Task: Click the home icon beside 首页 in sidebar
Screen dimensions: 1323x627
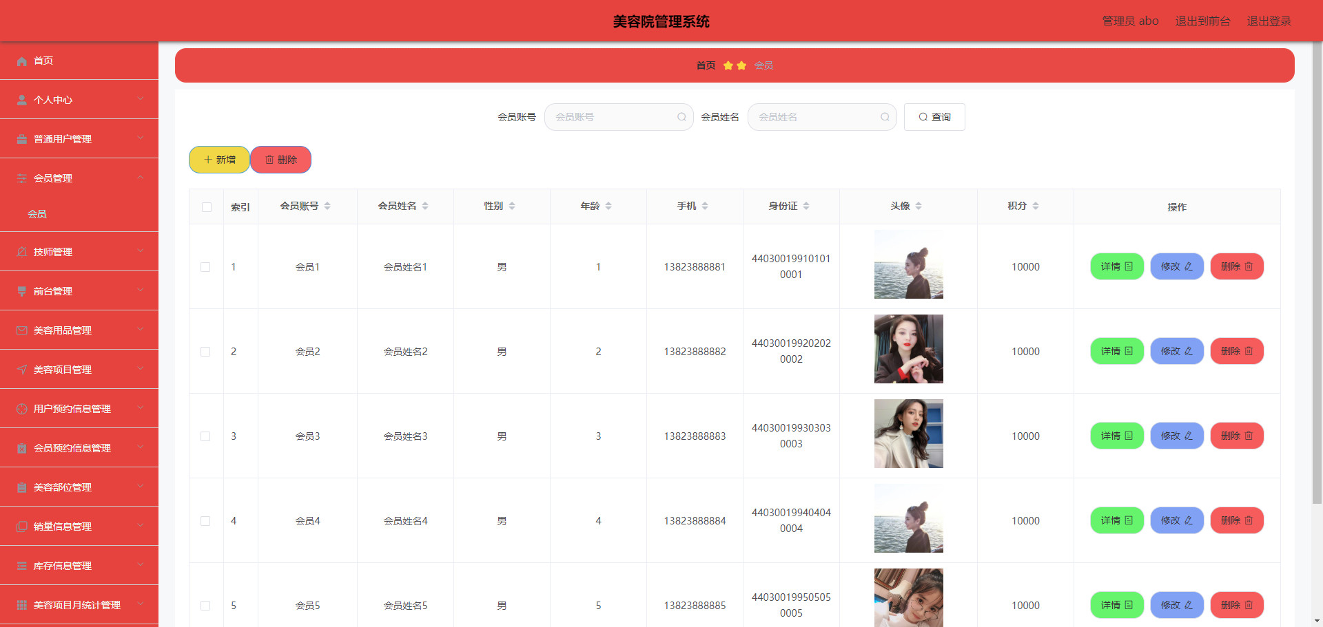Action: [22, 61]
